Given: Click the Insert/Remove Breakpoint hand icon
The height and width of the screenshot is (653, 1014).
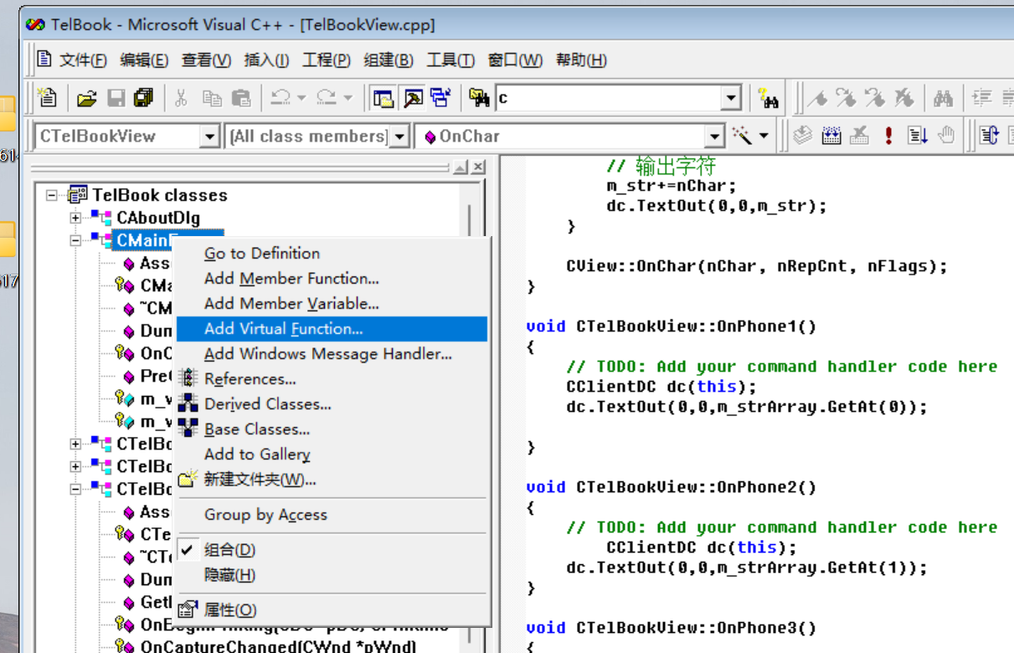Looking at the screenshot, I should click(945, 136).
